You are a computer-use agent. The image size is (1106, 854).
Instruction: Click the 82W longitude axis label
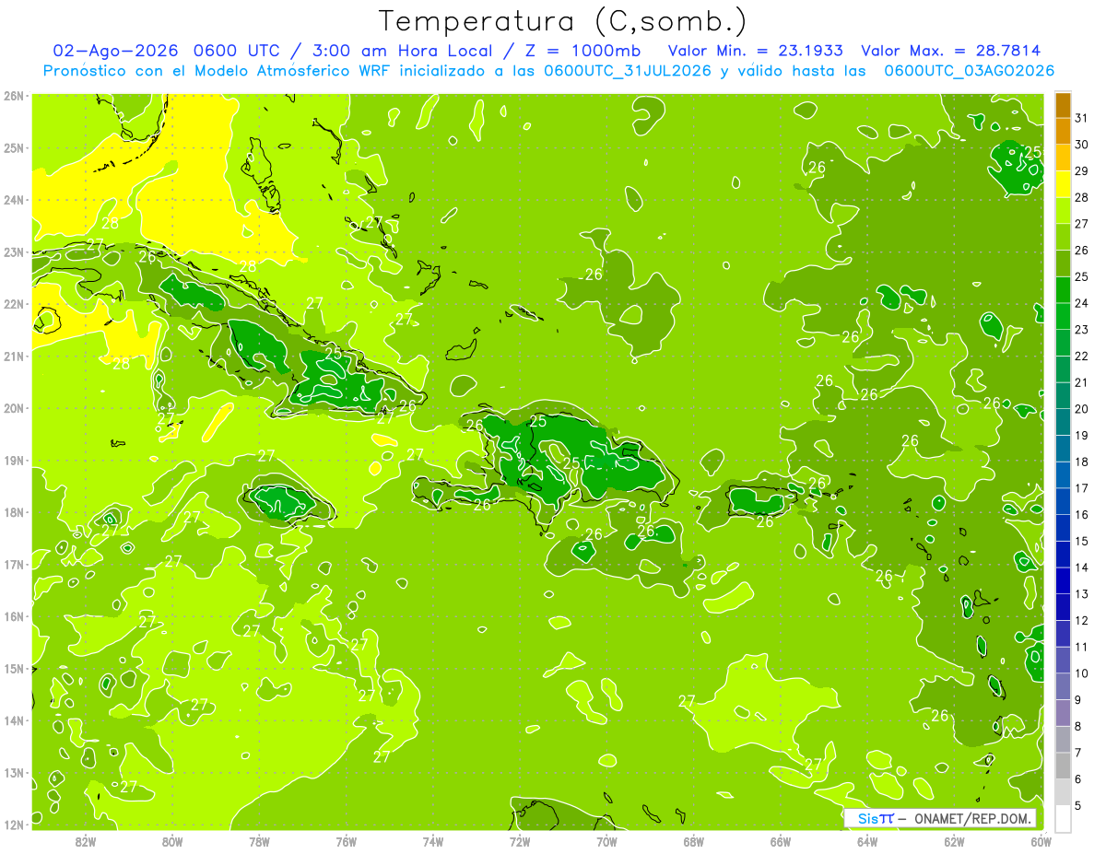point(85,841)
